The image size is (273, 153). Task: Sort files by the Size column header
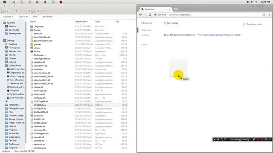117,22
